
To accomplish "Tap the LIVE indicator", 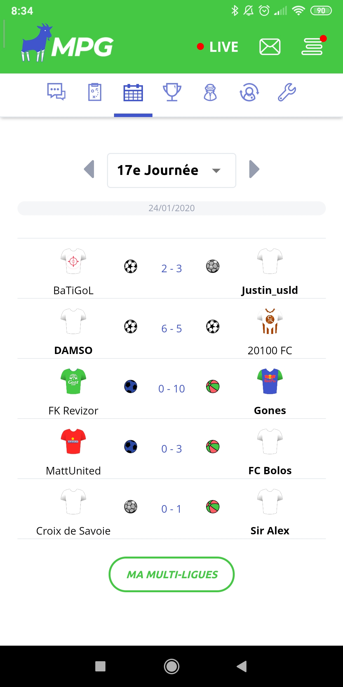I will (x=218, y=47).
